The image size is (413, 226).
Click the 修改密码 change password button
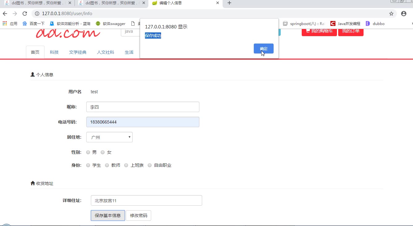pos(138,216)
